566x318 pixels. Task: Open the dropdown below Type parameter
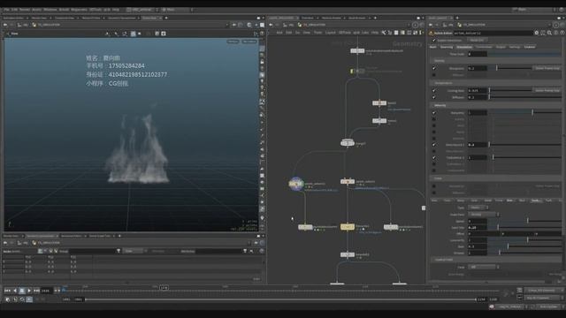tap(484, 215)
